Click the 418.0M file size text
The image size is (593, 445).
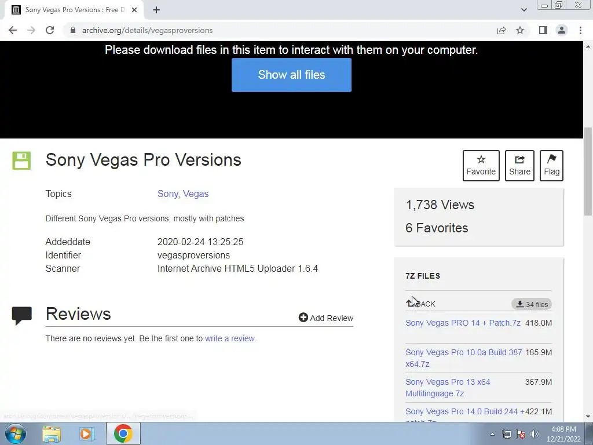pyautogui.click(x=539, y=323)
